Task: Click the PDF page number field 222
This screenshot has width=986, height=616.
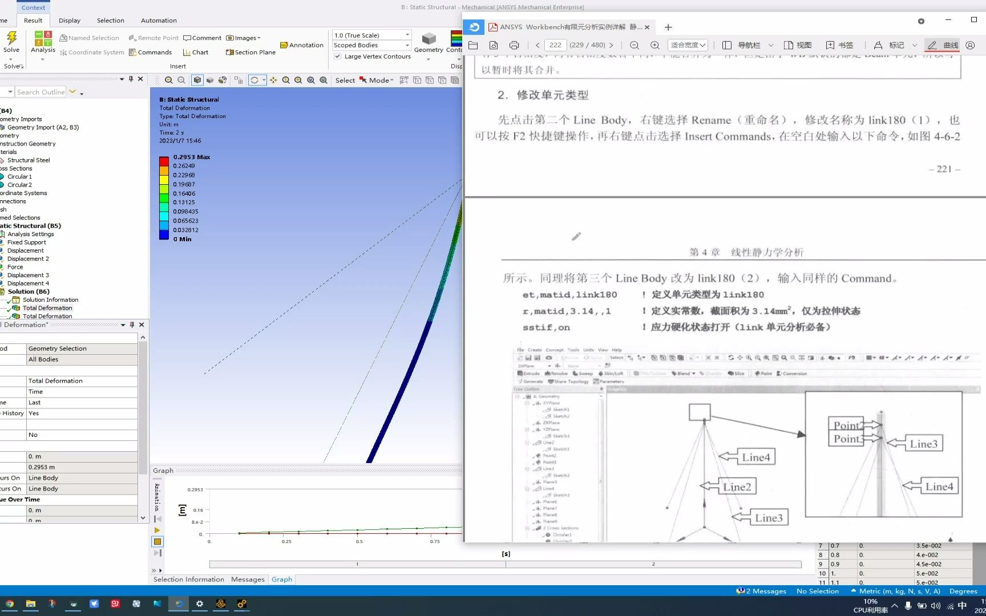Action: point(556,45)
